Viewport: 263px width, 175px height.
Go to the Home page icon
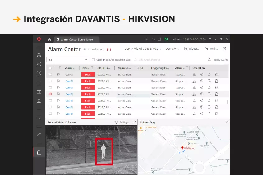click(49, 40)
